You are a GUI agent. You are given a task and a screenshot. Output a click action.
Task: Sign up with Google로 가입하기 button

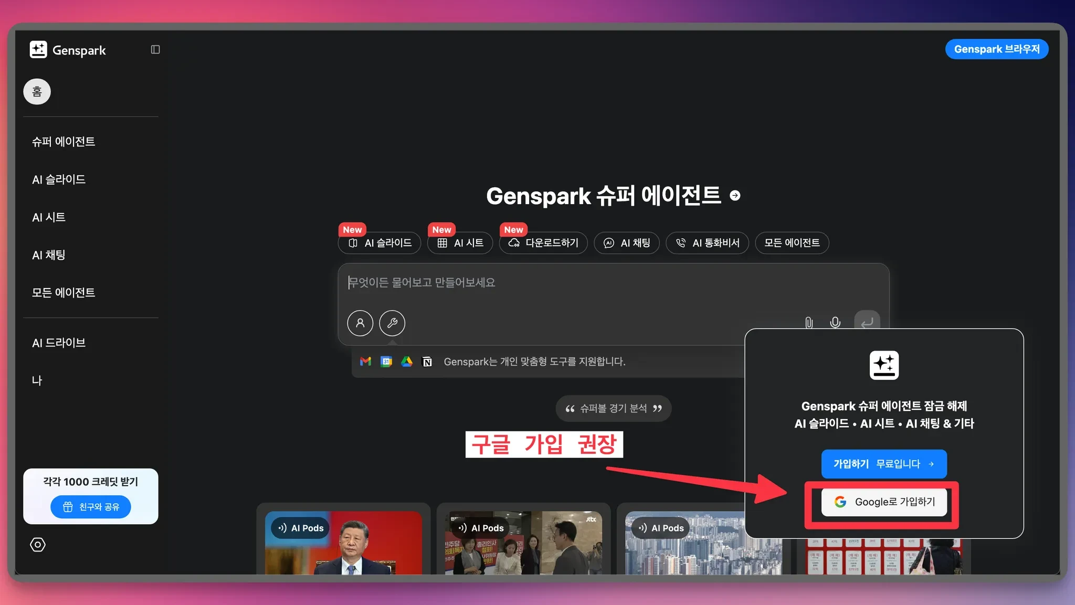tap(884, 502)
